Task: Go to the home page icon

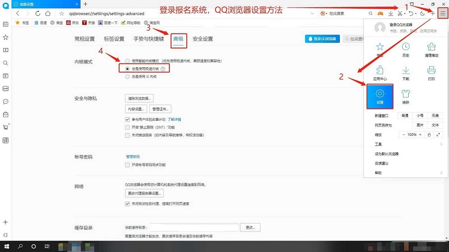Action: 48,13
